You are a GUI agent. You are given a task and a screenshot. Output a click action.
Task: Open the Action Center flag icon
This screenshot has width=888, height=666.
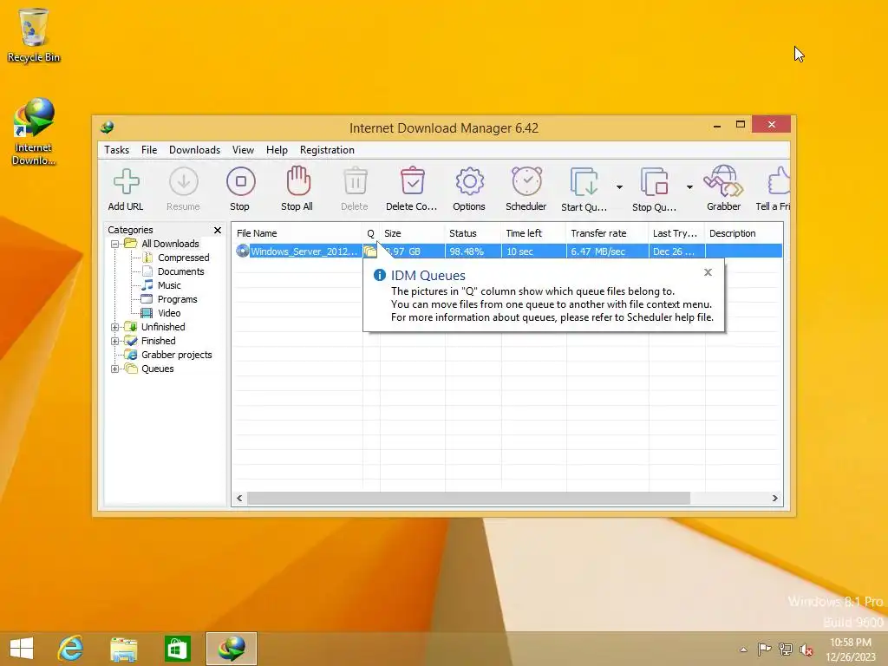tap(764, 649)
